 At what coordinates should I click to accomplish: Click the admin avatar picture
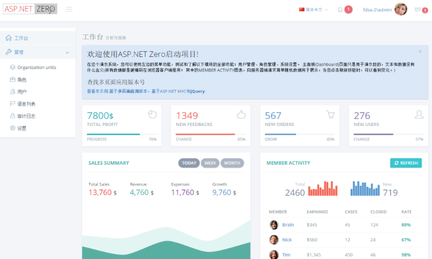click(400, 9)
